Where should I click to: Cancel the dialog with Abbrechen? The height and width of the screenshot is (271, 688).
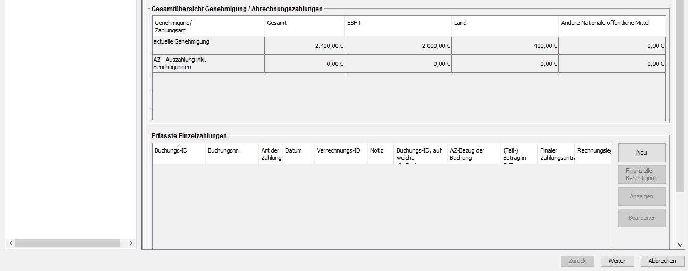[662, 261]
